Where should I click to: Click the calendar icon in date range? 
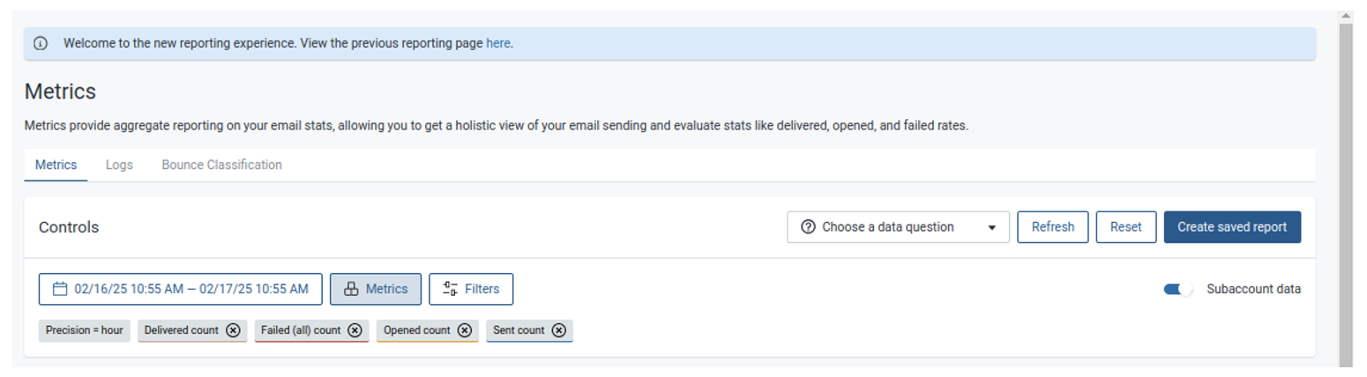(x=60, y=289)
